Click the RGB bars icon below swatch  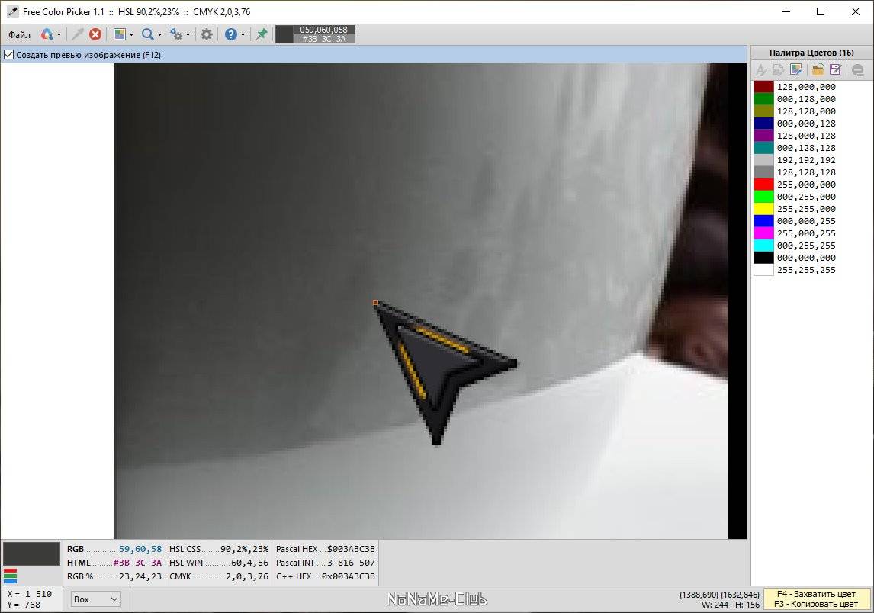click(x=10, y=576)
